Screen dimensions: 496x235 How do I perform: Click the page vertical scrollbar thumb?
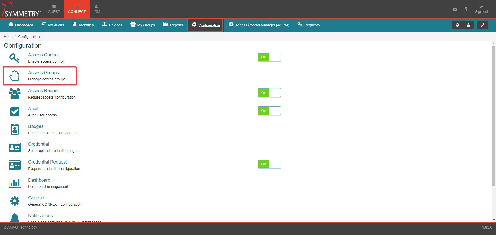494,116
